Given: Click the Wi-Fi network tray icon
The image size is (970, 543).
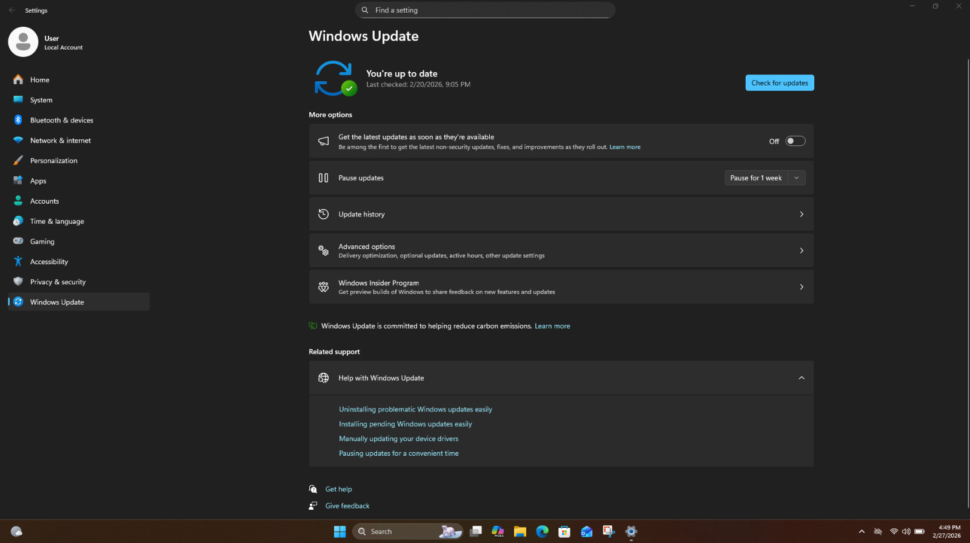Looking at the screenshot, I should click(x=894, y=531).
